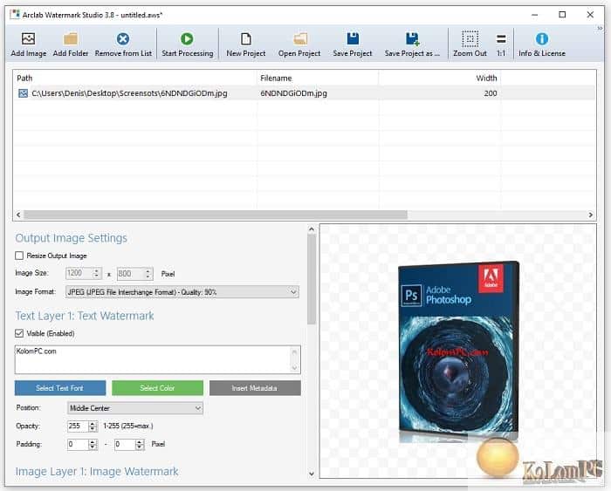Click the Arclab app icon in title bar
611x491 pixels.
(x=15, y=15)
